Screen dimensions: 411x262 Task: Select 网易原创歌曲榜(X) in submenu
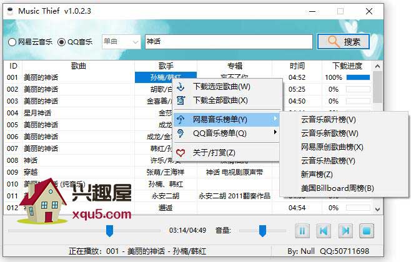[344, 147]
